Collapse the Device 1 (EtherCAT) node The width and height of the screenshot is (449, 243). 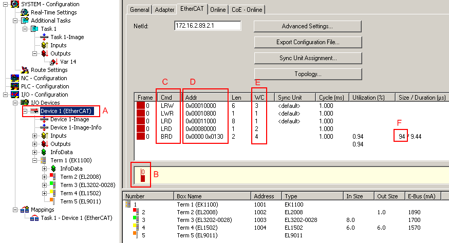point(25,111)
